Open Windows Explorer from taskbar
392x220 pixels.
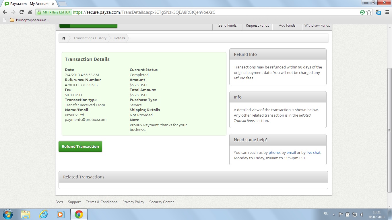click(26, 214)
